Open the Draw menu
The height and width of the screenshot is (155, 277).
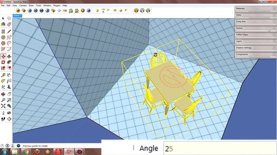(31, 6)
